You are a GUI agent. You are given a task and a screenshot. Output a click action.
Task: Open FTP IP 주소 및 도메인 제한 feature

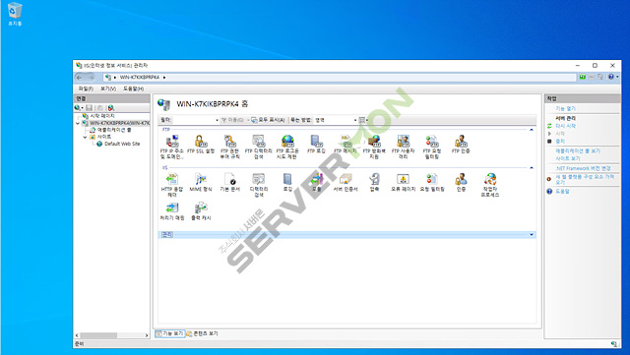click(172, 147)
